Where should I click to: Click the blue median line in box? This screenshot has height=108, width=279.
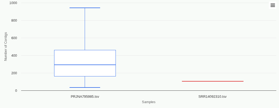(x=85, y=65)
